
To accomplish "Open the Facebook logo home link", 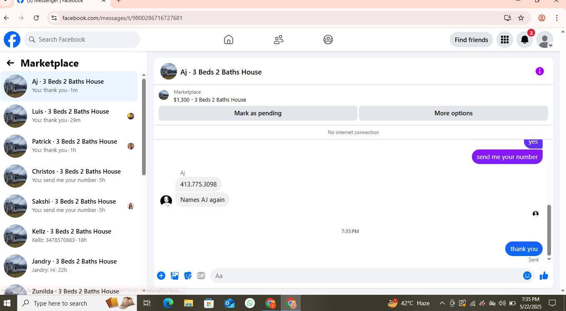I will click(12, 40).
